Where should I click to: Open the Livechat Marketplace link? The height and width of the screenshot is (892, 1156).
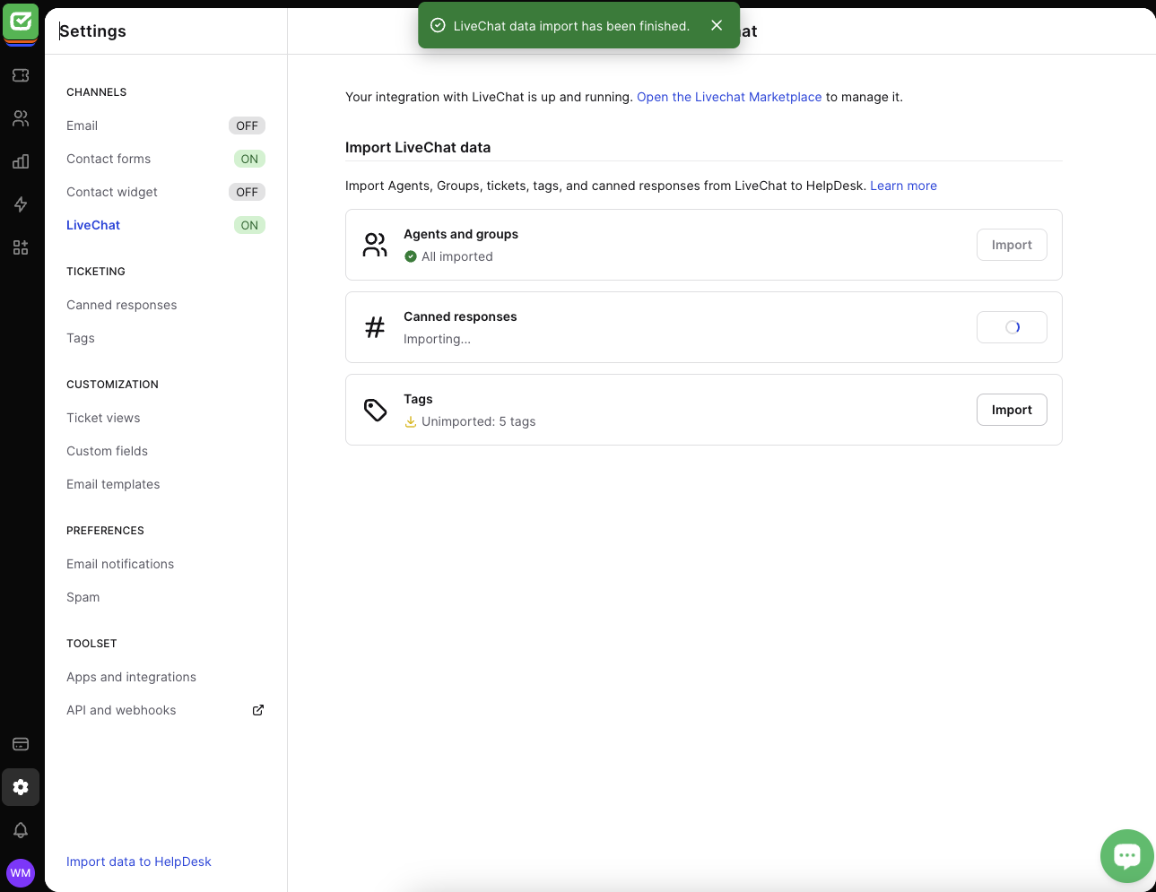pos(729,97)
